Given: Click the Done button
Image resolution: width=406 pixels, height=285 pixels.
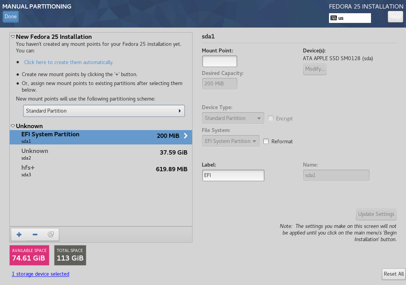Looking at the screenshot, I should point(10,17).
